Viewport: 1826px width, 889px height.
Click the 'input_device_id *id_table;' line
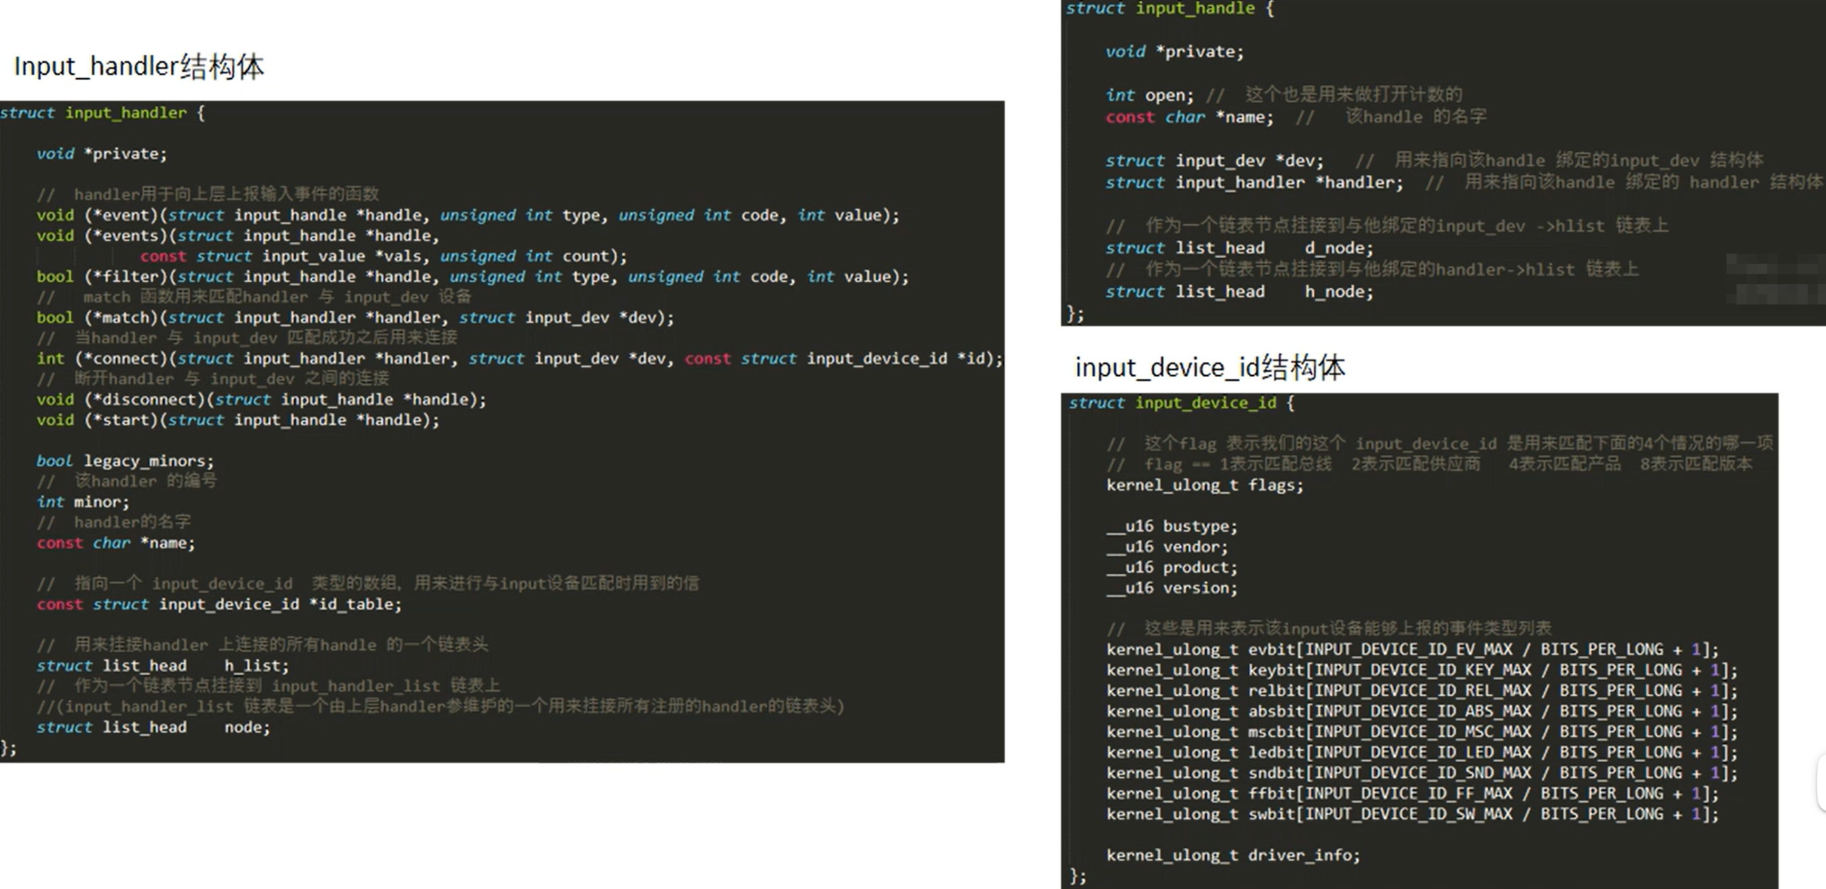(219, 604)
